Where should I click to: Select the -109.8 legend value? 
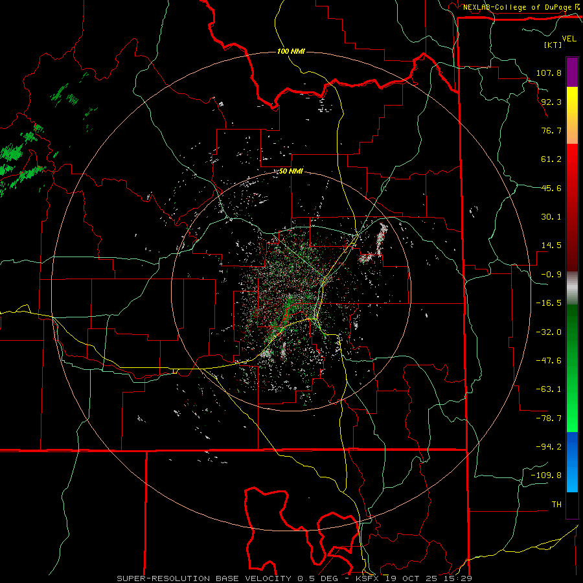pyautogui.click(x=546, y=475)
